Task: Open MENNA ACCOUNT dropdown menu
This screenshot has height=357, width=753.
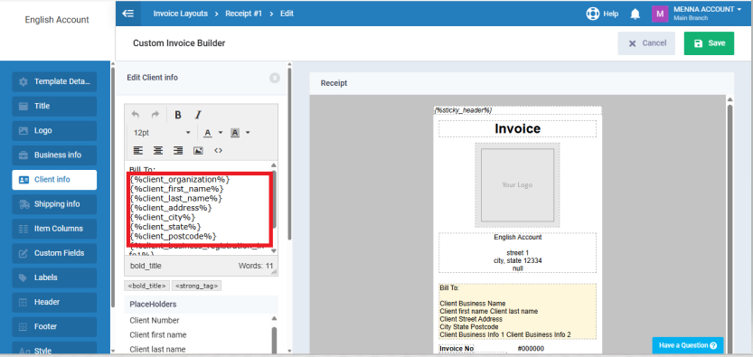Action: click(x=708, y=14)
